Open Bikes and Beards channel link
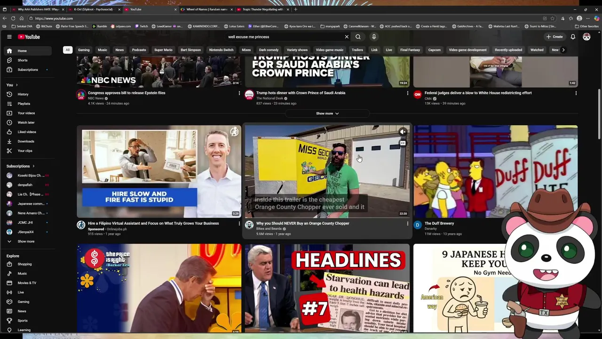602x339 pixels. click(x=269, y=229)
